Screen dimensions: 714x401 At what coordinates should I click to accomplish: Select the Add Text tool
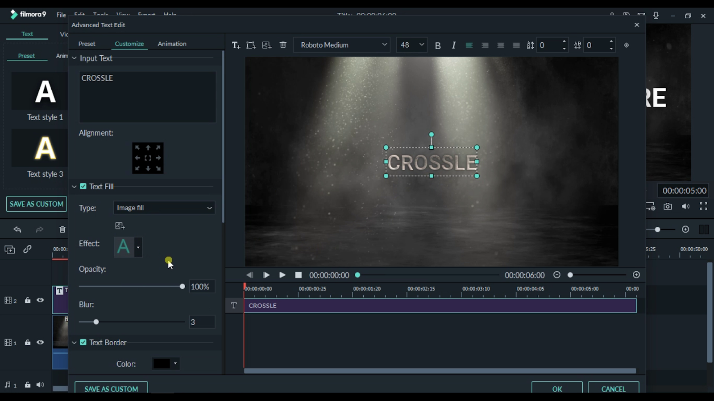click(235, 45)
